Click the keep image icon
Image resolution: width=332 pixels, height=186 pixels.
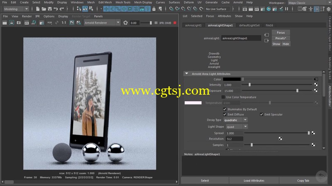click(x=72, y=23)
